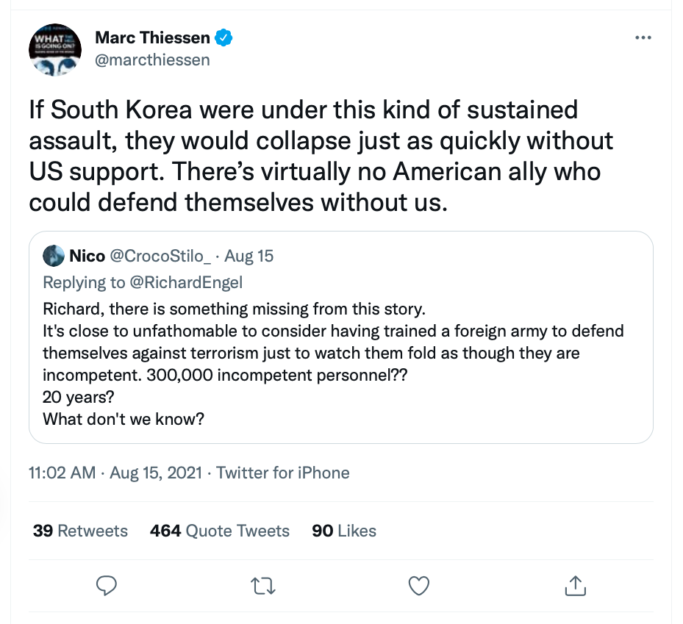View the 39 Retweets list
The image size is (683, 624).
click(80, 531)
